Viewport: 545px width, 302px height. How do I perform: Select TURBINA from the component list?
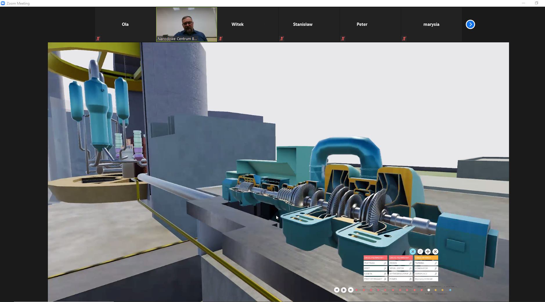click(424, 263)
